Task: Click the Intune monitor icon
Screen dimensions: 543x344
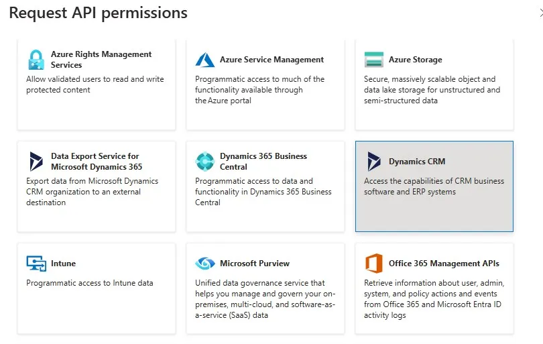Action: pos(36,264)
